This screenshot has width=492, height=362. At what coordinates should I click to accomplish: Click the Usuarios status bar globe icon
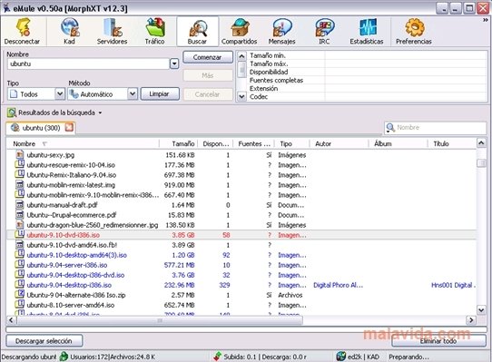[64, 357]
